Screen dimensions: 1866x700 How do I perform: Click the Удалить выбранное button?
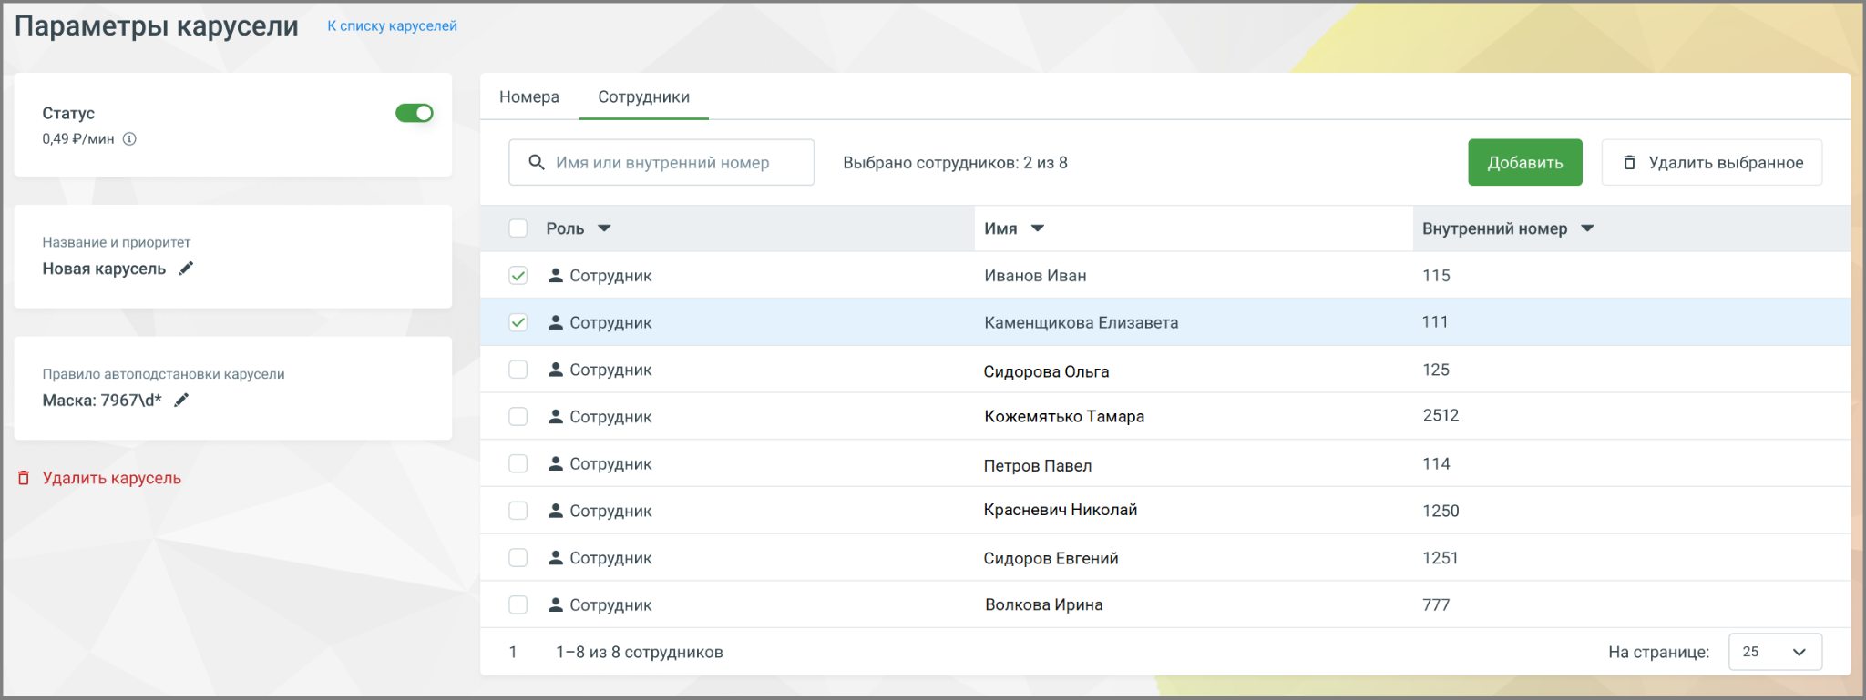(1712, 162)
